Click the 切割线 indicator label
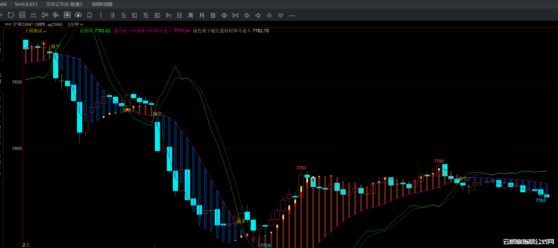Screen dimensions: 558x248 pyautogui.click(x=86, y=31)
